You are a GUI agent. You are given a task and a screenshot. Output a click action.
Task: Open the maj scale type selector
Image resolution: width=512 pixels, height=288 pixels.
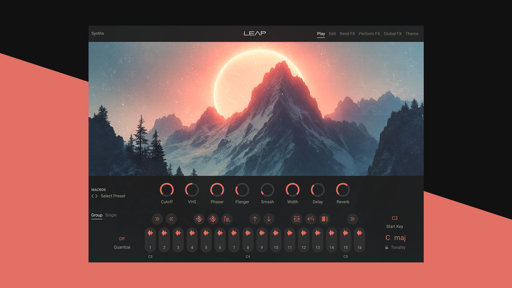400,238
